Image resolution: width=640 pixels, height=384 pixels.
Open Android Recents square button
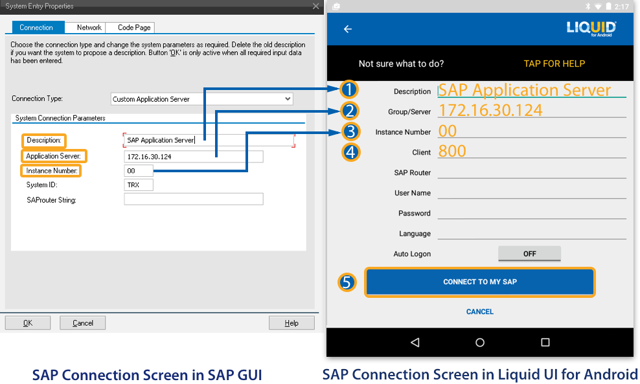point(545,342)
